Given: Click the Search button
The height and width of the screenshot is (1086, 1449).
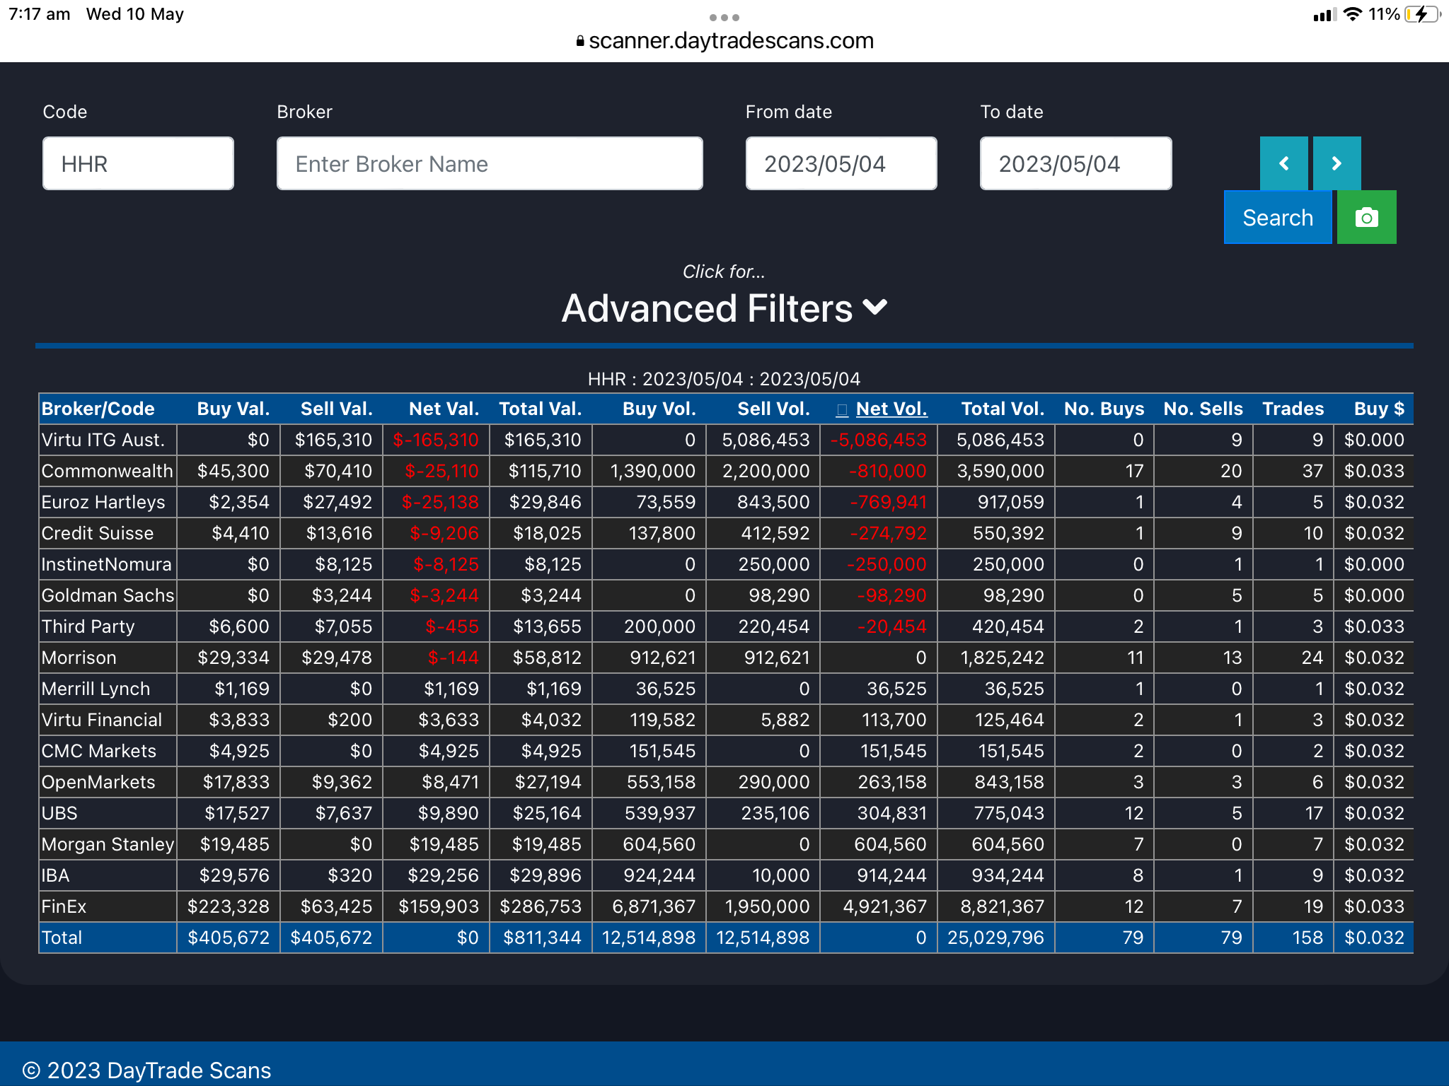Looking at the screenshot, I should tap(1278, 217).
